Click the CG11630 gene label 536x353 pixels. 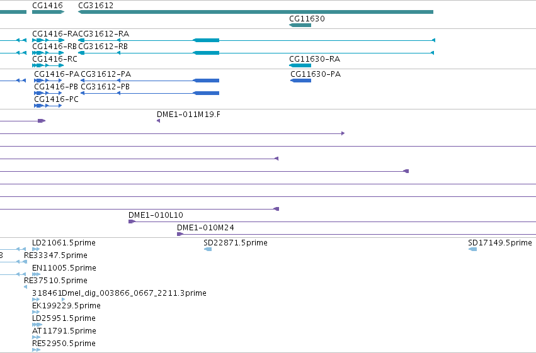[307, 19]
